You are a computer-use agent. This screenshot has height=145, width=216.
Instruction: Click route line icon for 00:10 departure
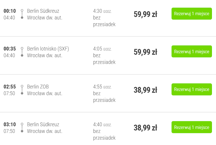pos(22,14)
